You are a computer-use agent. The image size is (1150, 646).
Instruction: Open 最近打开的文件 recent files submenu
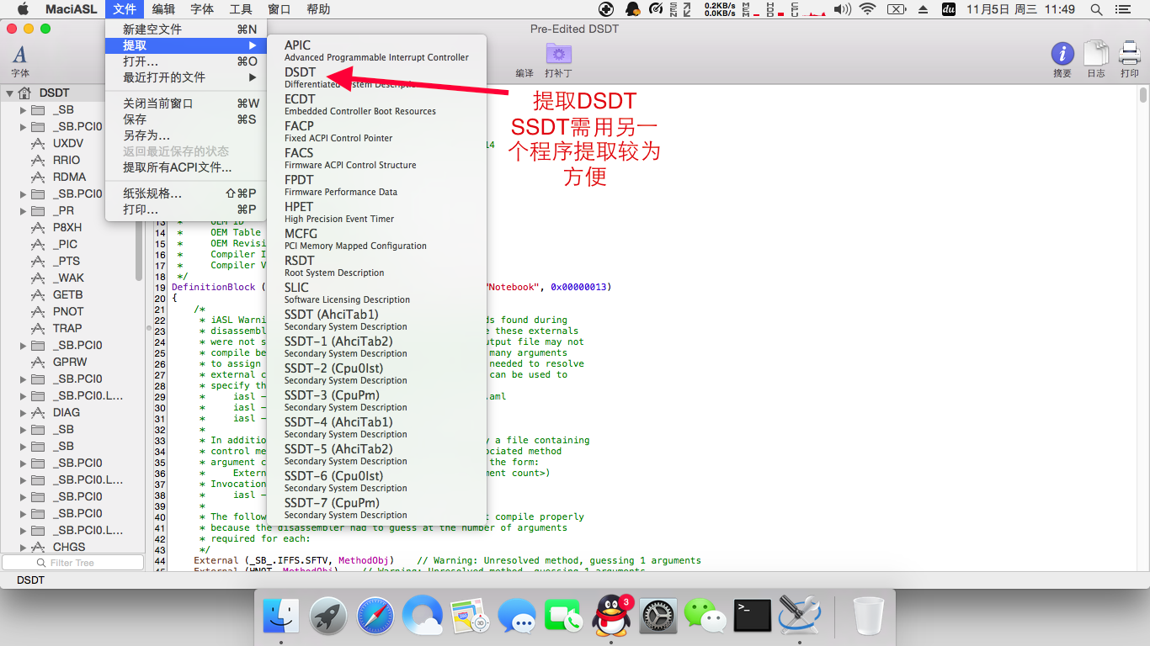click(x=186, y=77)
